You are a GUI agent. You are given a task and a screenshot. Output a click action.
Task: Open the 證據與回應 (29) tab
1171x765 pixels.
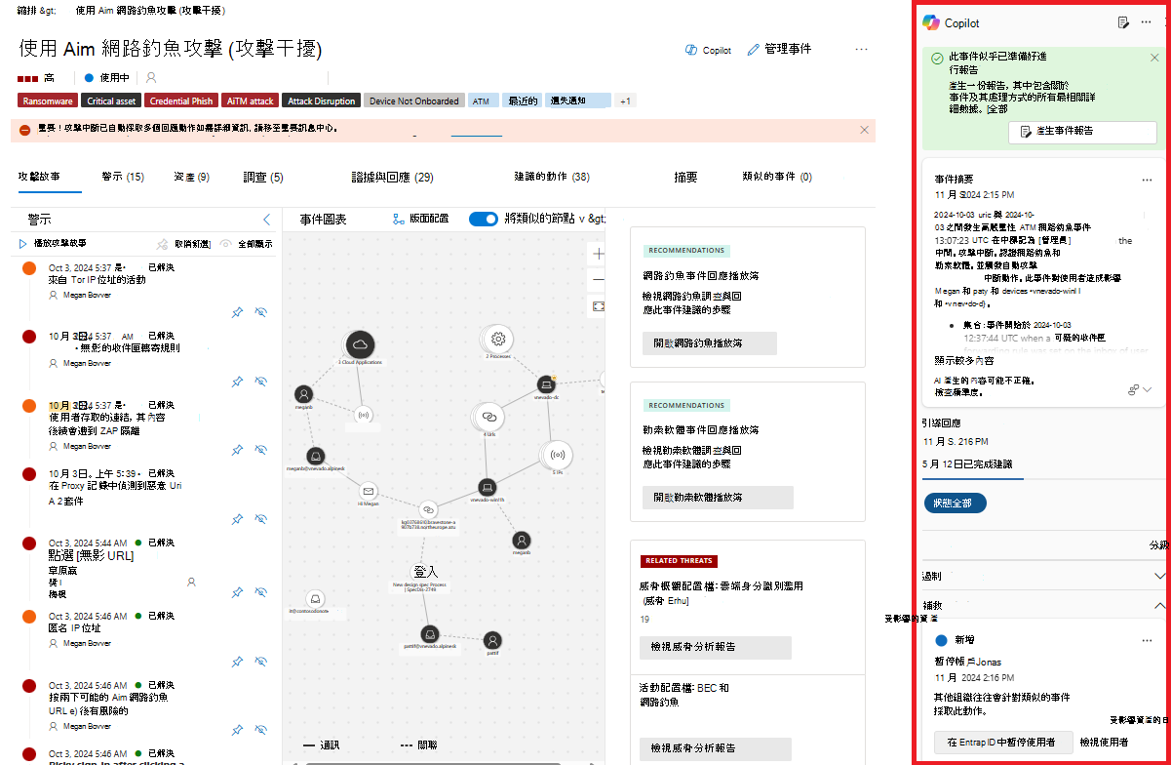393,177
